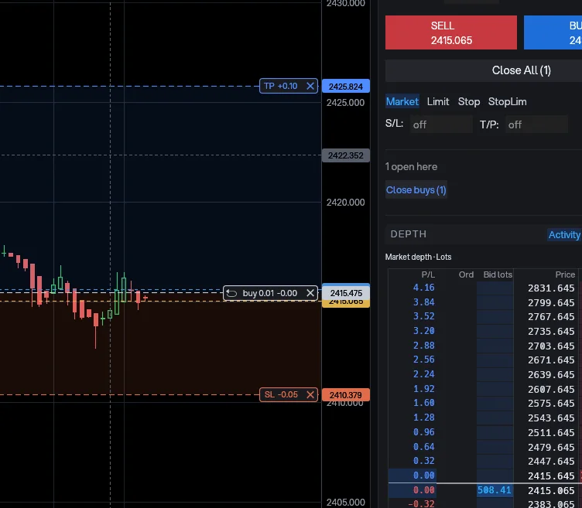Click the P/L value 0.32
The image size is (582, 508).
[423, 461]
